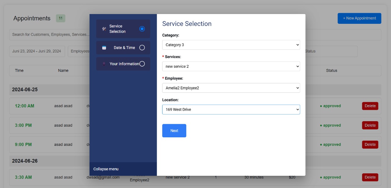Click the calendar icon beside Date & Time
Screen dimensions: 391x188
click(x=104, y=48)
